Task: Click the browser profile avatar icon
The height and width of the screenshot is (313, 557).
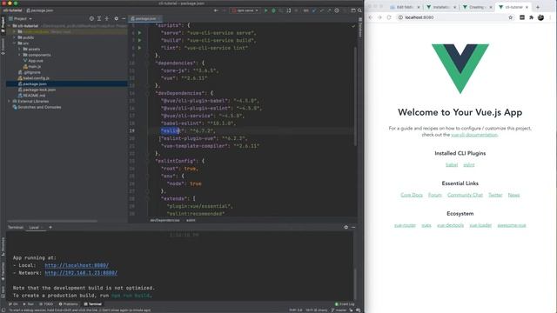Action: coord(540,17)
